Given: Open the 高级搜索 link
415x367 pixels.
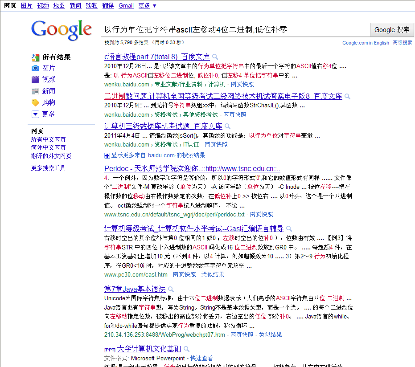Looking at the screenshot, I should (402, 43).
